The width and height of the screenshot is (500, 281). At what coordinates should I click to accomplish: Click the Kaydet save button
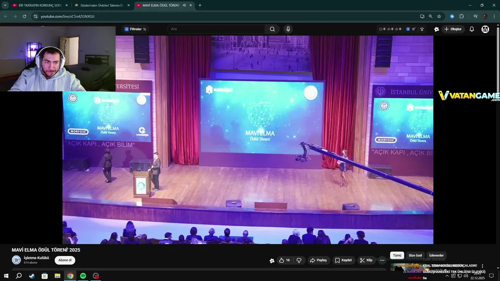pos(343,260)
